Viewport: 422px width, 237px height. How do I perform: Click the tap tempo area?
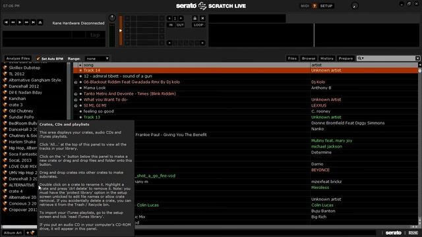pyautogui.click(x=95, y=35)
